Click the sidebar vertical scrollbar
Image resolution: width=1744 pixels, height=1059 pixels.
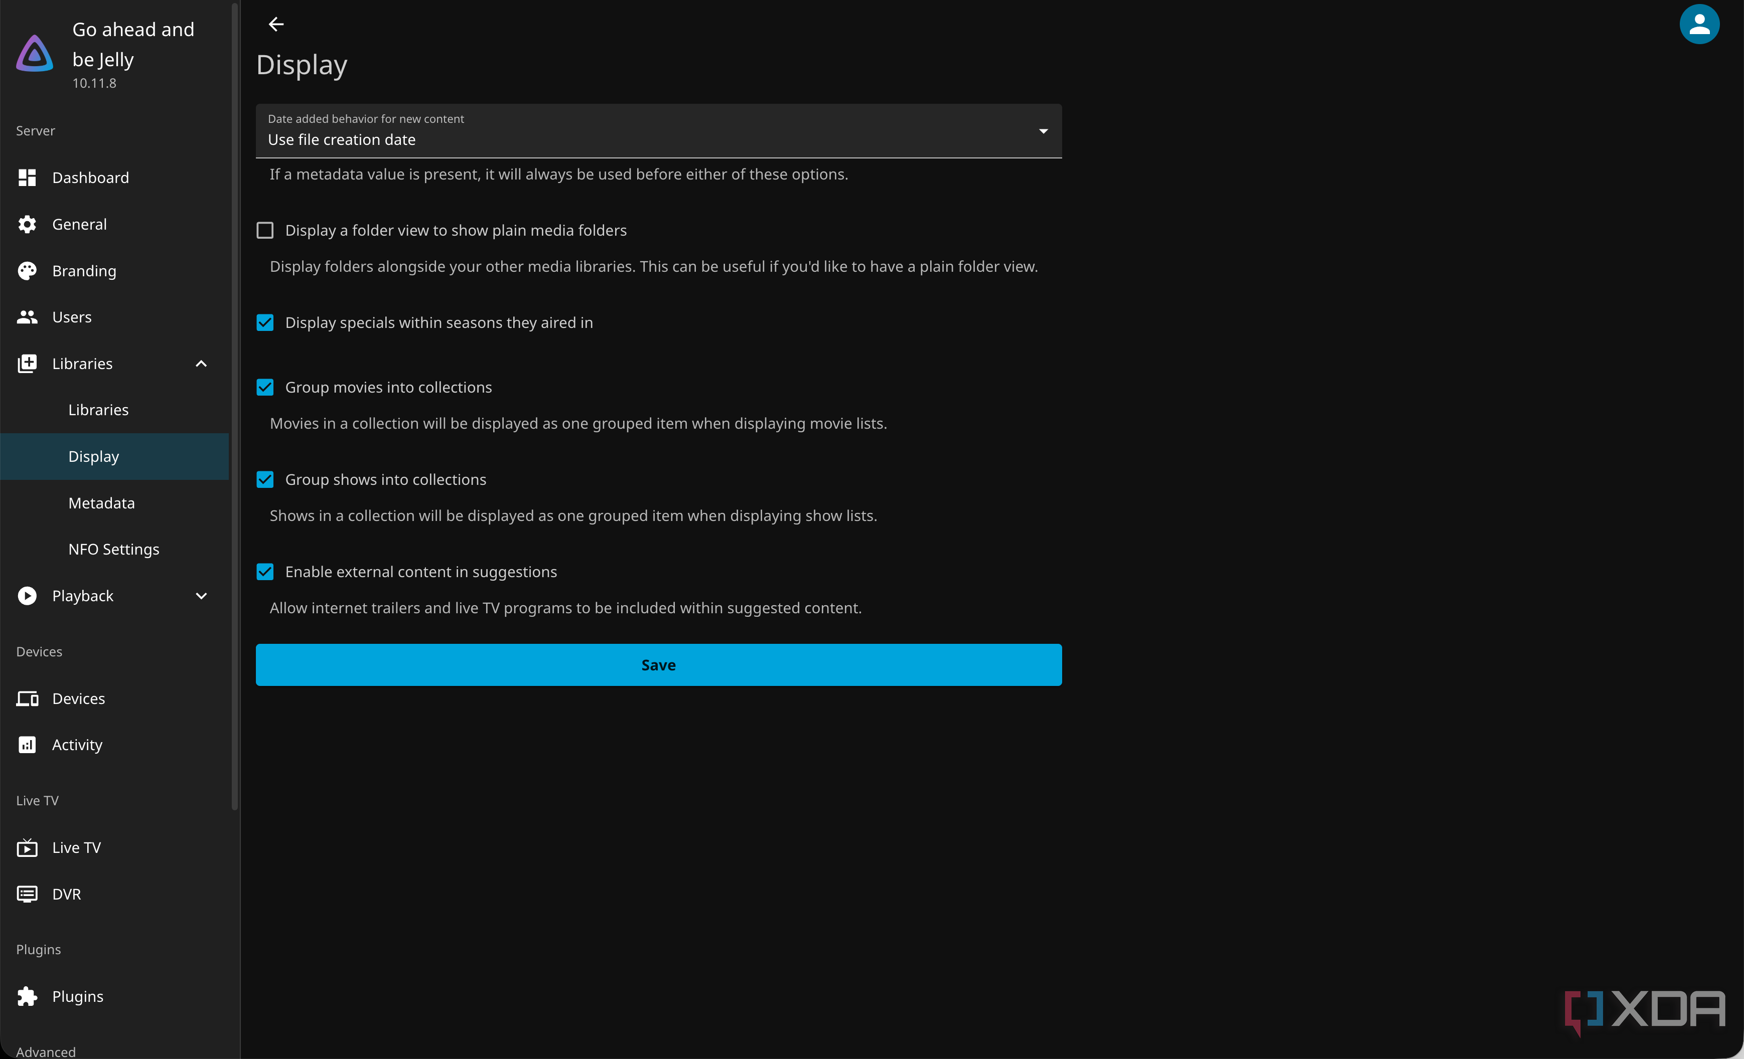point(235,407)
